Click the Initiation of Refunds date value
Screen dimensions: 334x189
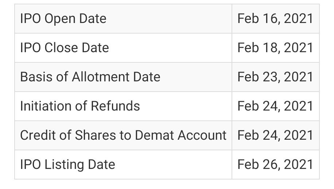tap(275, 106)
